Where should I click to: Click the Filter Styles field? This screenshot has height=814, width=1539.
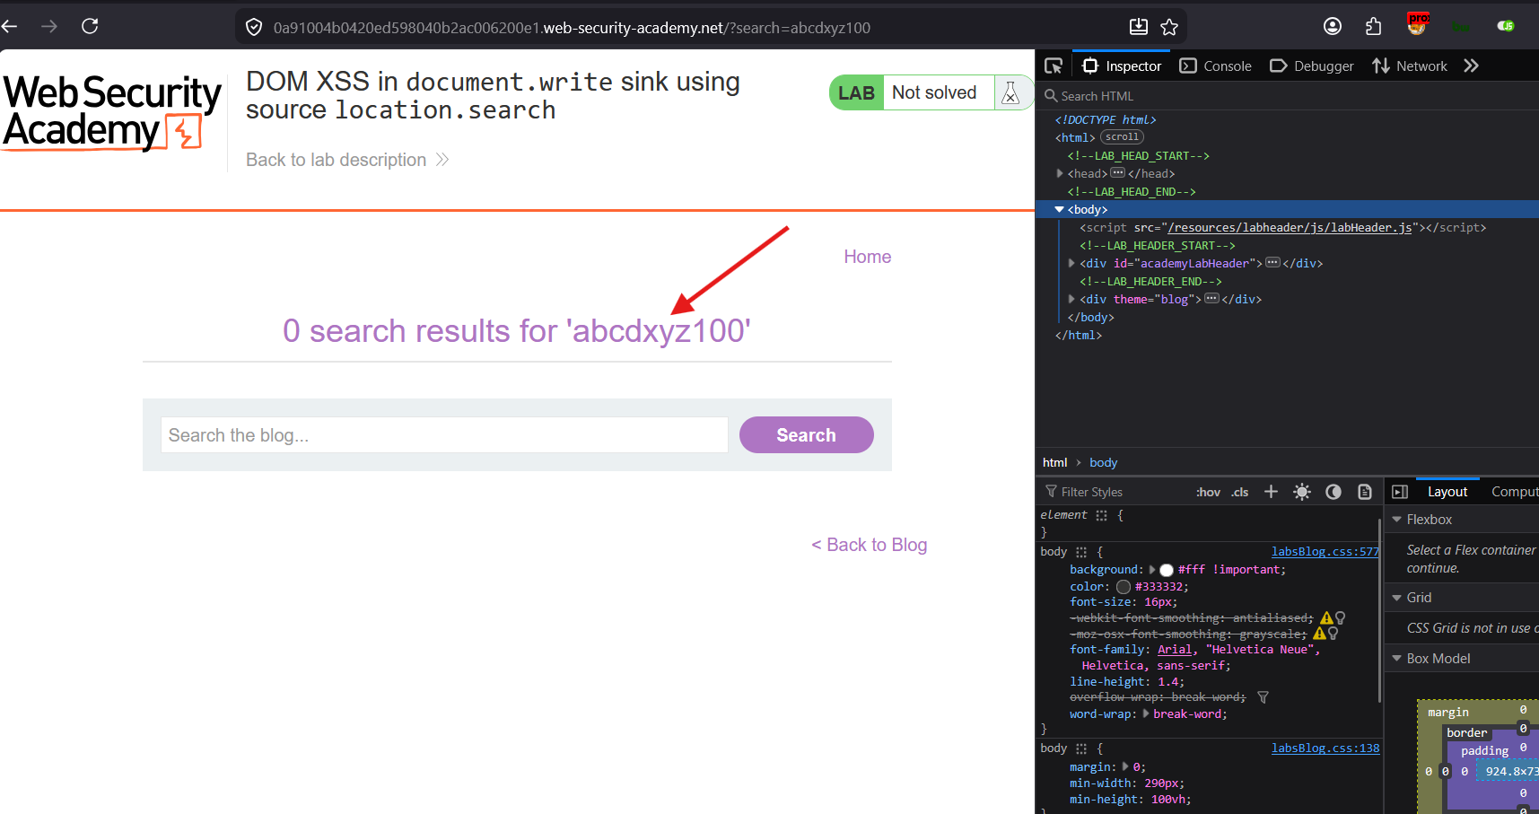coord(1113,492)
